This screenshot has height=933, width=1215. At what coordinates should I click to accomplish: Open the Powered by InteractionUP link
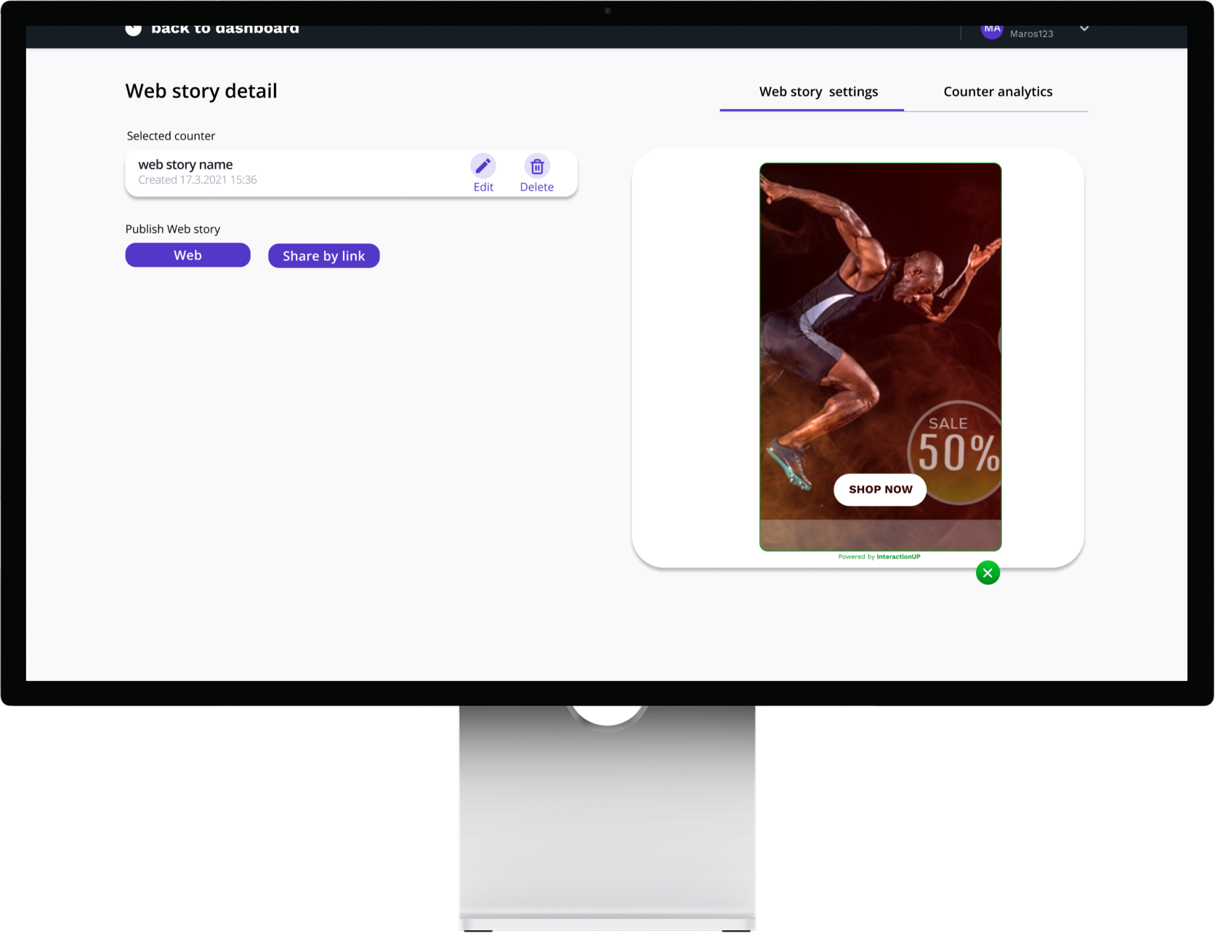point(879,557)
